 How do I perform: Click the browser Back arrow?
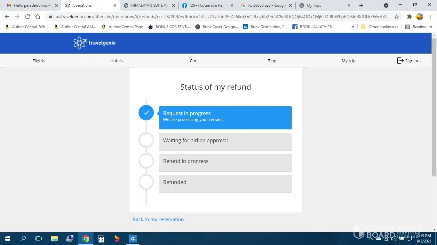[x=7, y=17]
